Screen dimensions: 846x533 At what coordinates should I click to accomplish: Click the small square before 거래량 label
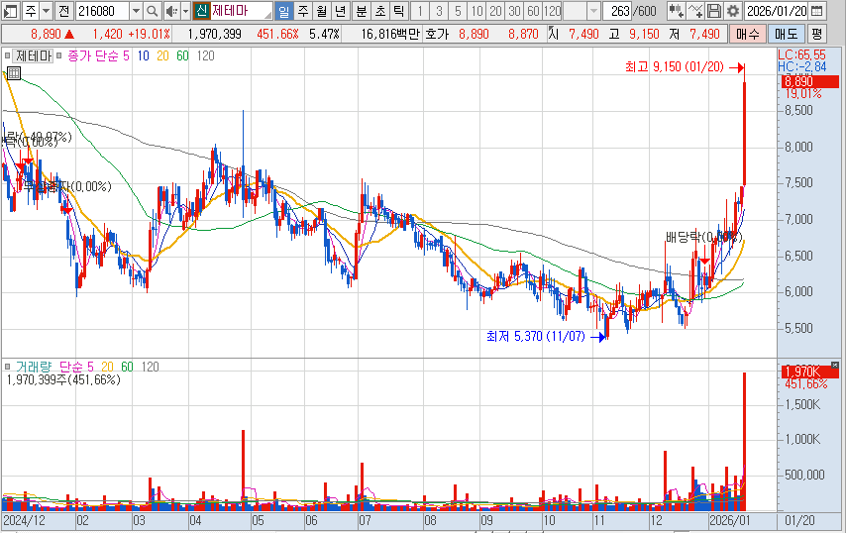pos(7,367)
